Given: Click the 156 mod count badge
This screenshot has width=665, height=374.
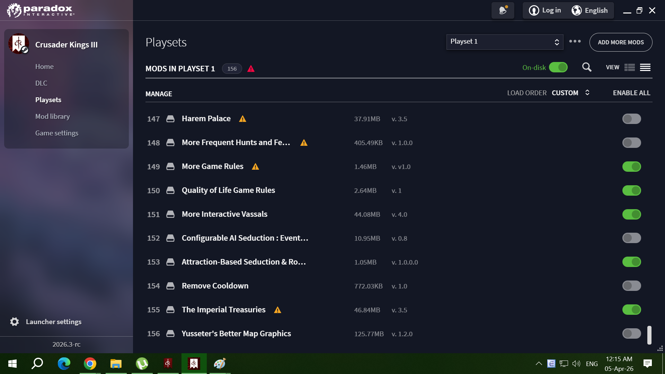Looking at the screenshot, I should click(232, 69).
